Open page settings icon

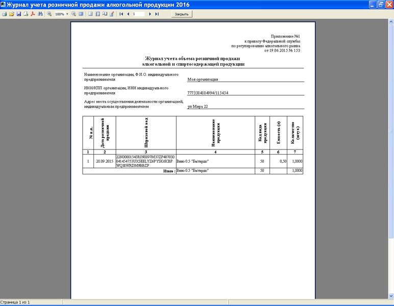pyautogui.click(x=105, y=14)
